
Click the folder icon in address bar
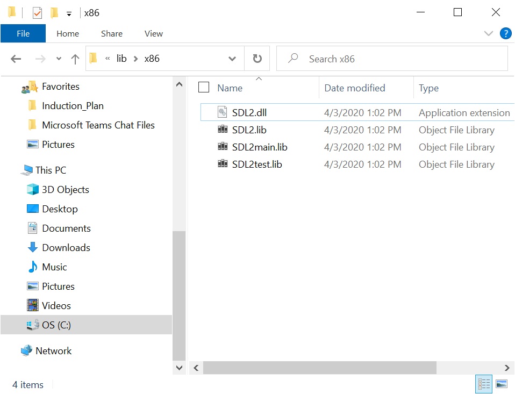(x=94, y=58)
